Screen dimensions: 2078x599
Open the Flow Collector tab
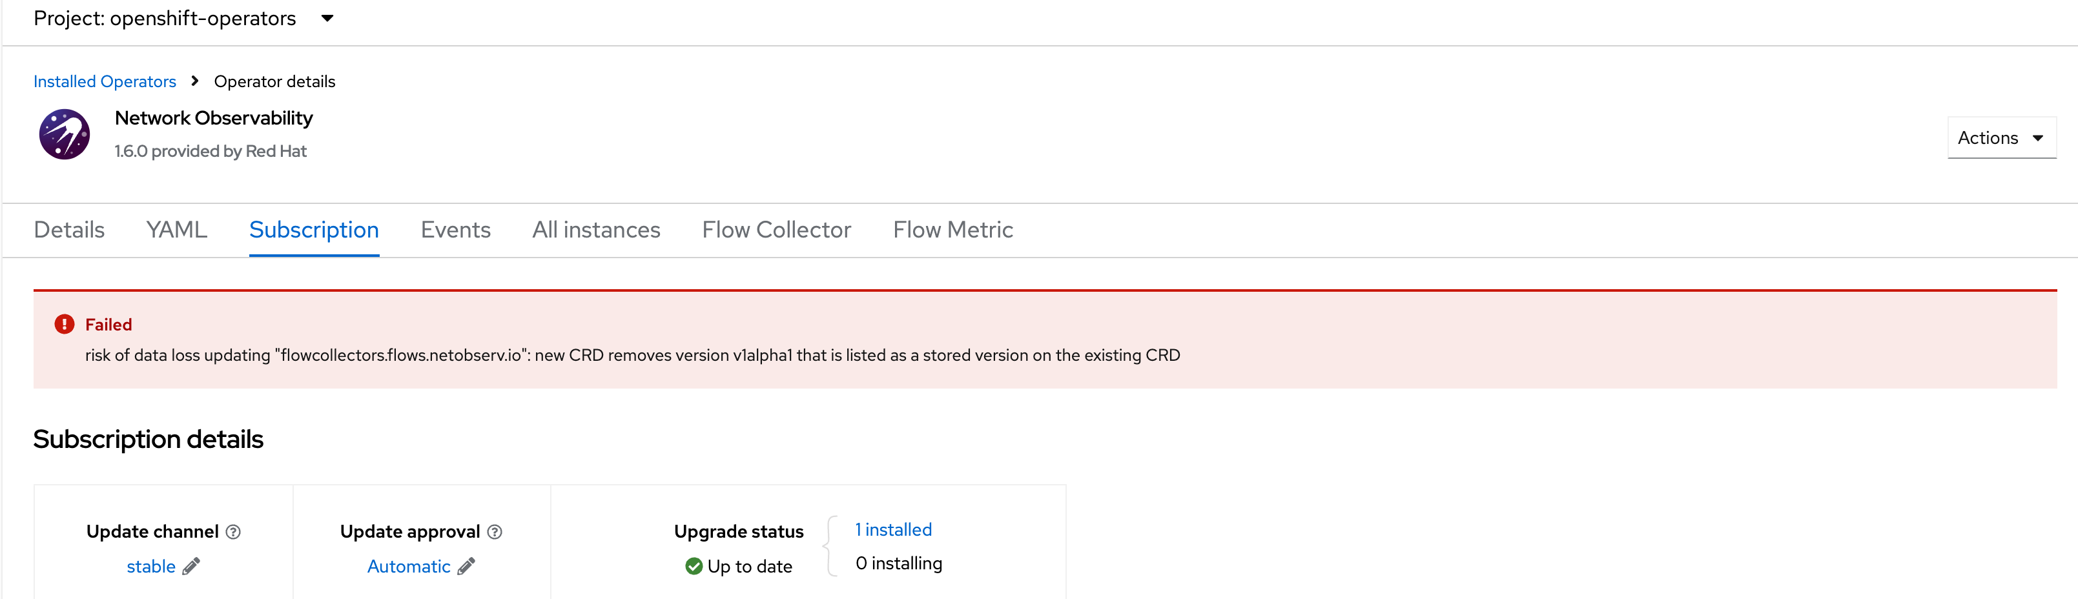tap(776, 230)
